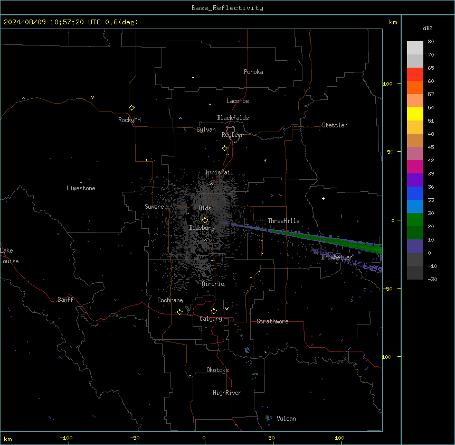This screenshot has width=455, height=445.
Task: Click the asterisk marker above Limestone
Action: point(81,183)
